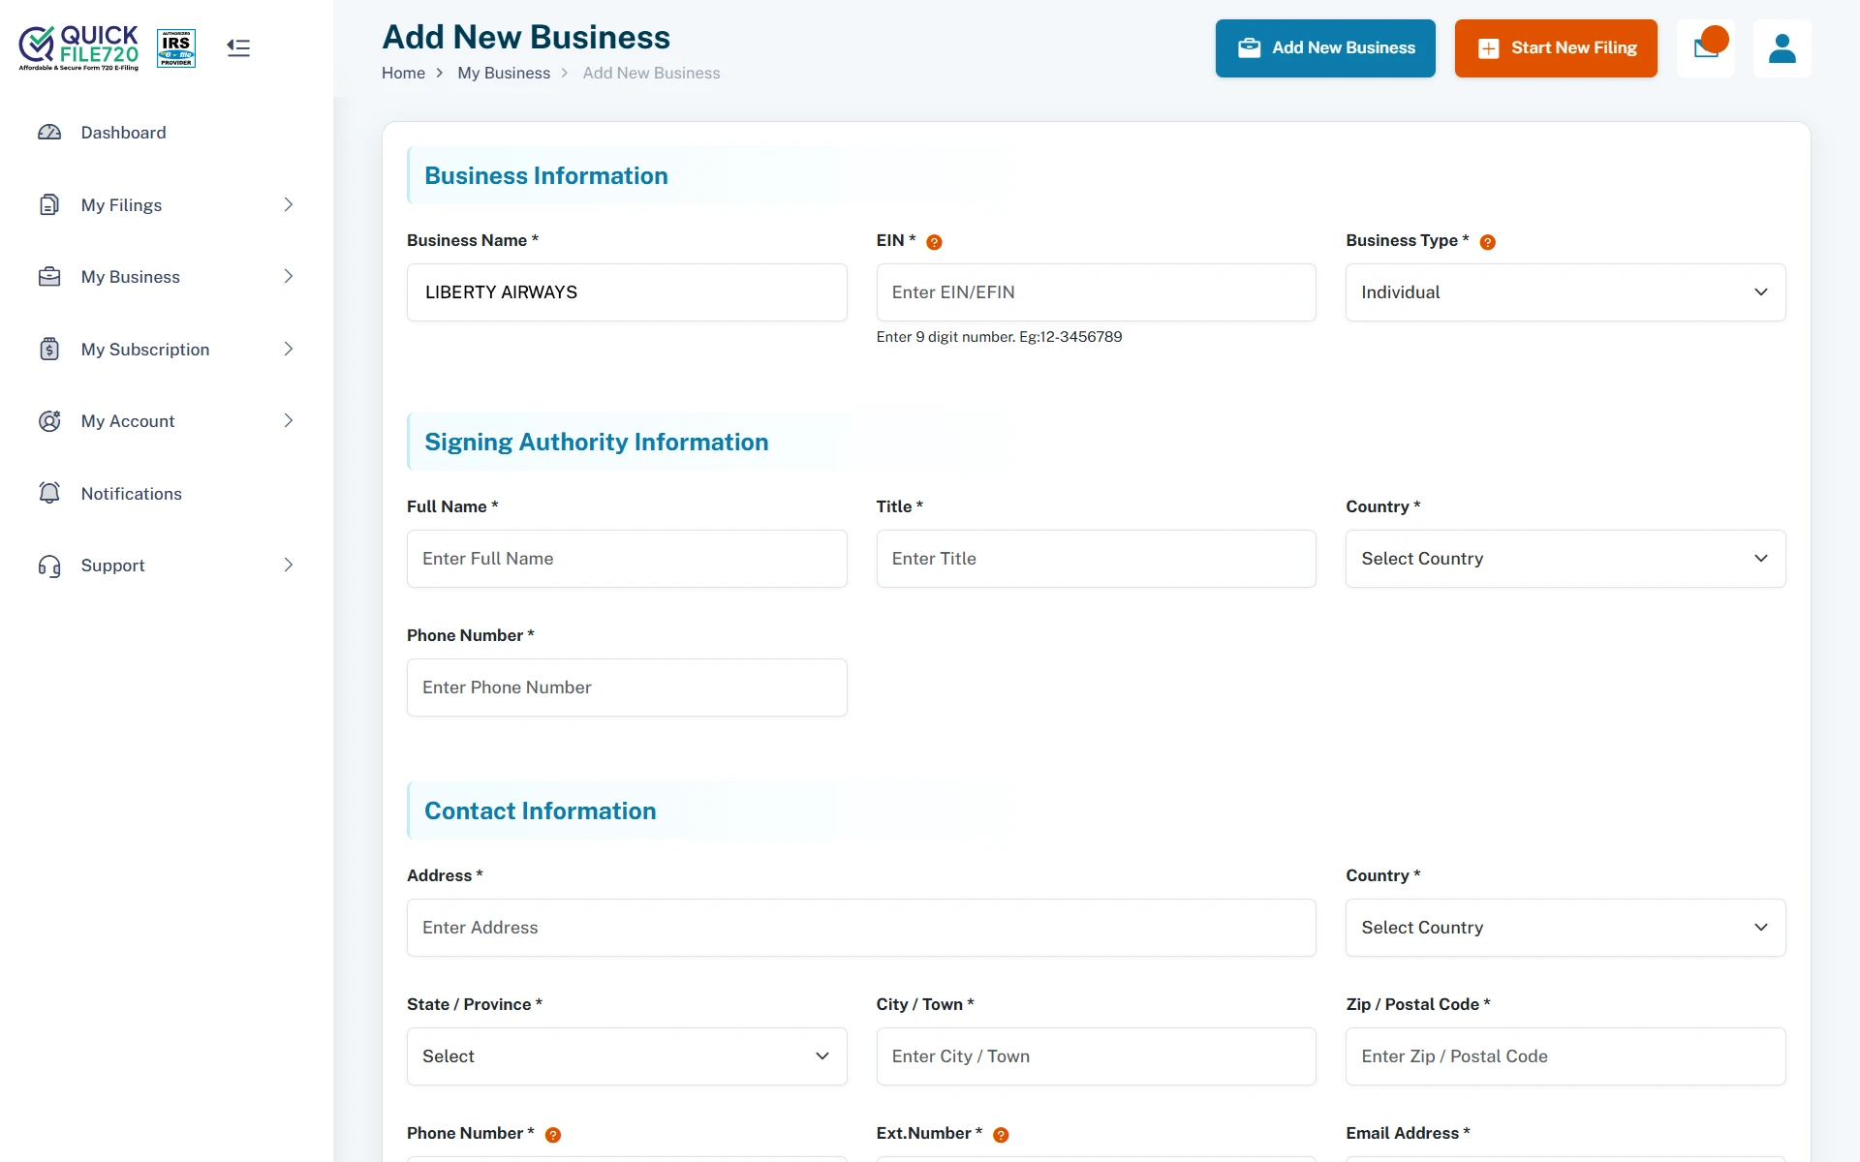The height and width of the screenshot is (1162, 1860).
Task: Open the State / Province select dropdown
Action: (626, 1055)
